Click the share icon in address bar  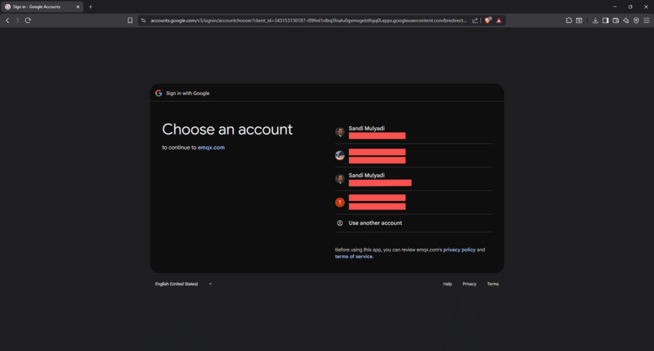click(475, 20)
